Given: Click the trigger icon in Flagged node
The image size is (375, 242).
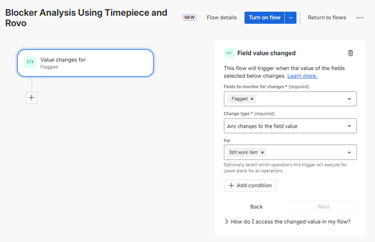Looking at the screenshot, I should click(x=30, y=62).
